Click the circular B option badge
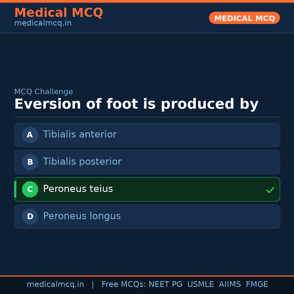The width and height of the screenshot is (294, 294). [30, 162]
